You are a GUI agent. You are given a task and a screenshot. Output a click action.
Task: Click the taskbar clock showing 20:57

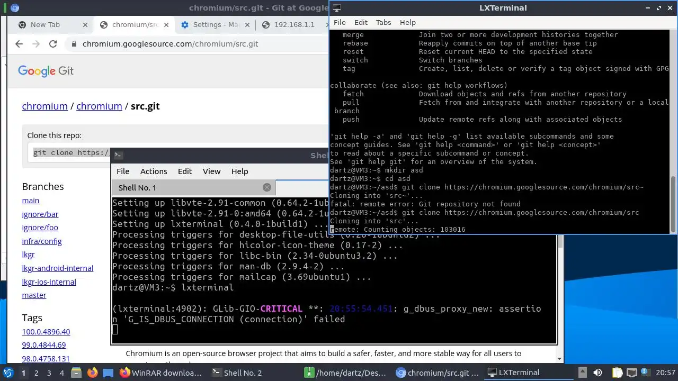(x=665, y=373)
